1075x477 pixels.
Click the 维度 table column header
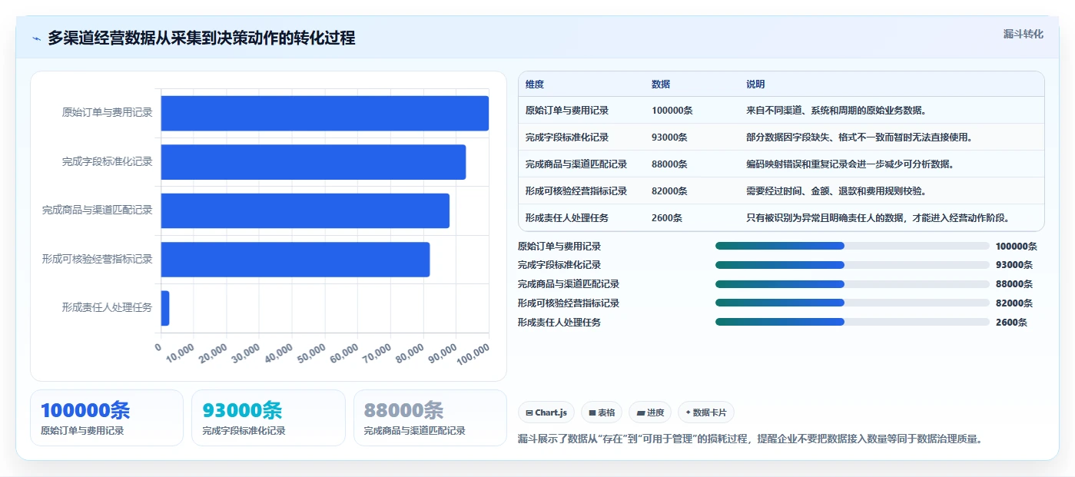click(535, 84)
